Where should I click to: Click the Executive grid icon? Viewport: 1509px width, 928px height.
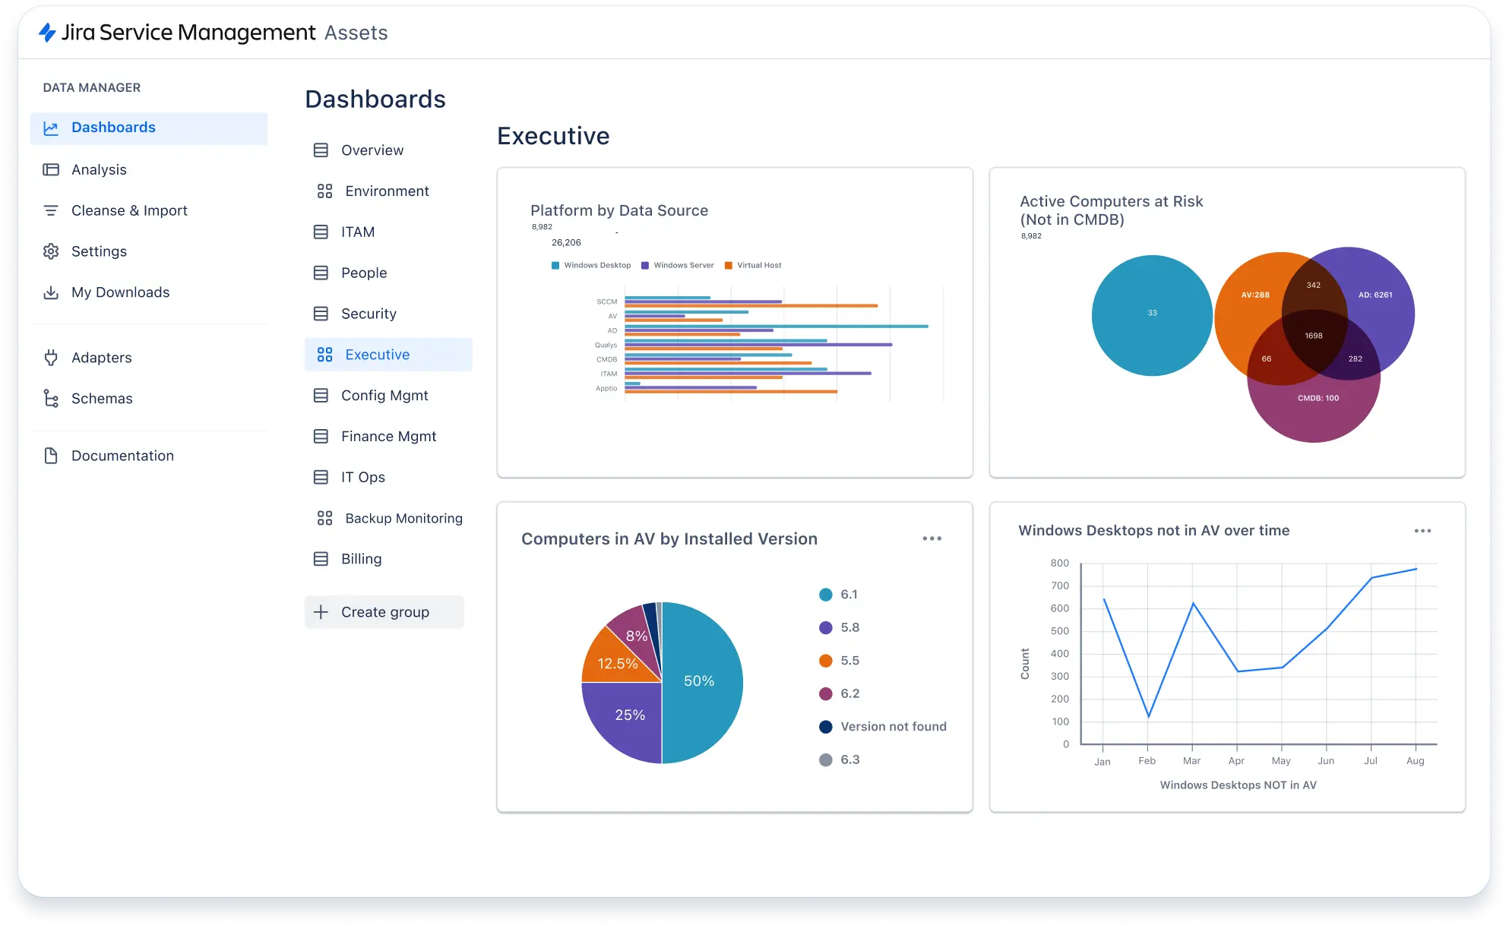point(325,355)
